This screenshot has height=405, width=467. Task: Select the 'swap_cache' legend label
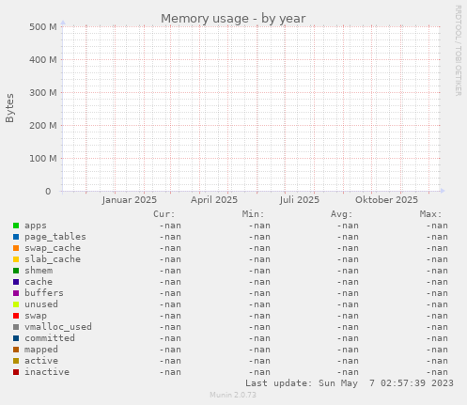[x=53, y=248]
